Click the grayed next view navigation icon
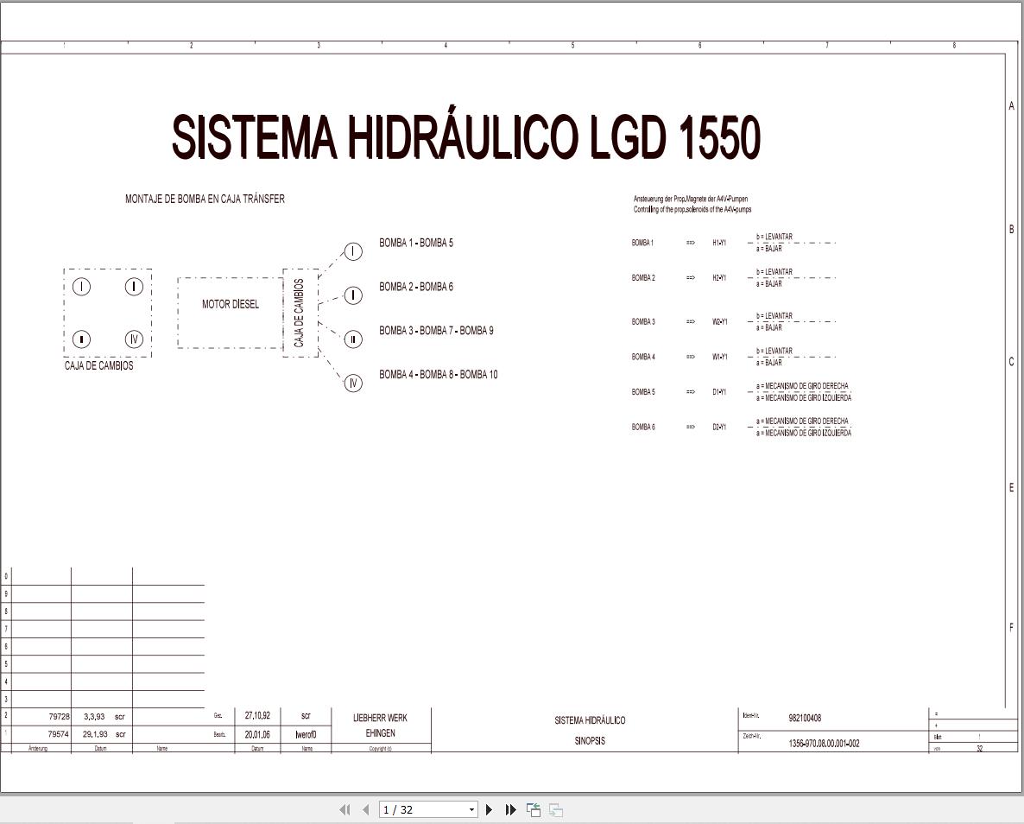1024x824 pixels. 554,809
